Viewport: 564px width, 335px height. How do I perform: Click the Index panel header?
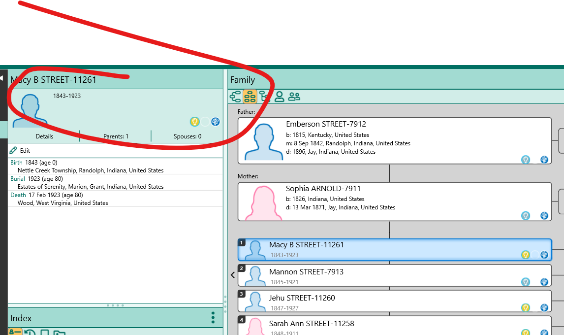coord(115,318)
